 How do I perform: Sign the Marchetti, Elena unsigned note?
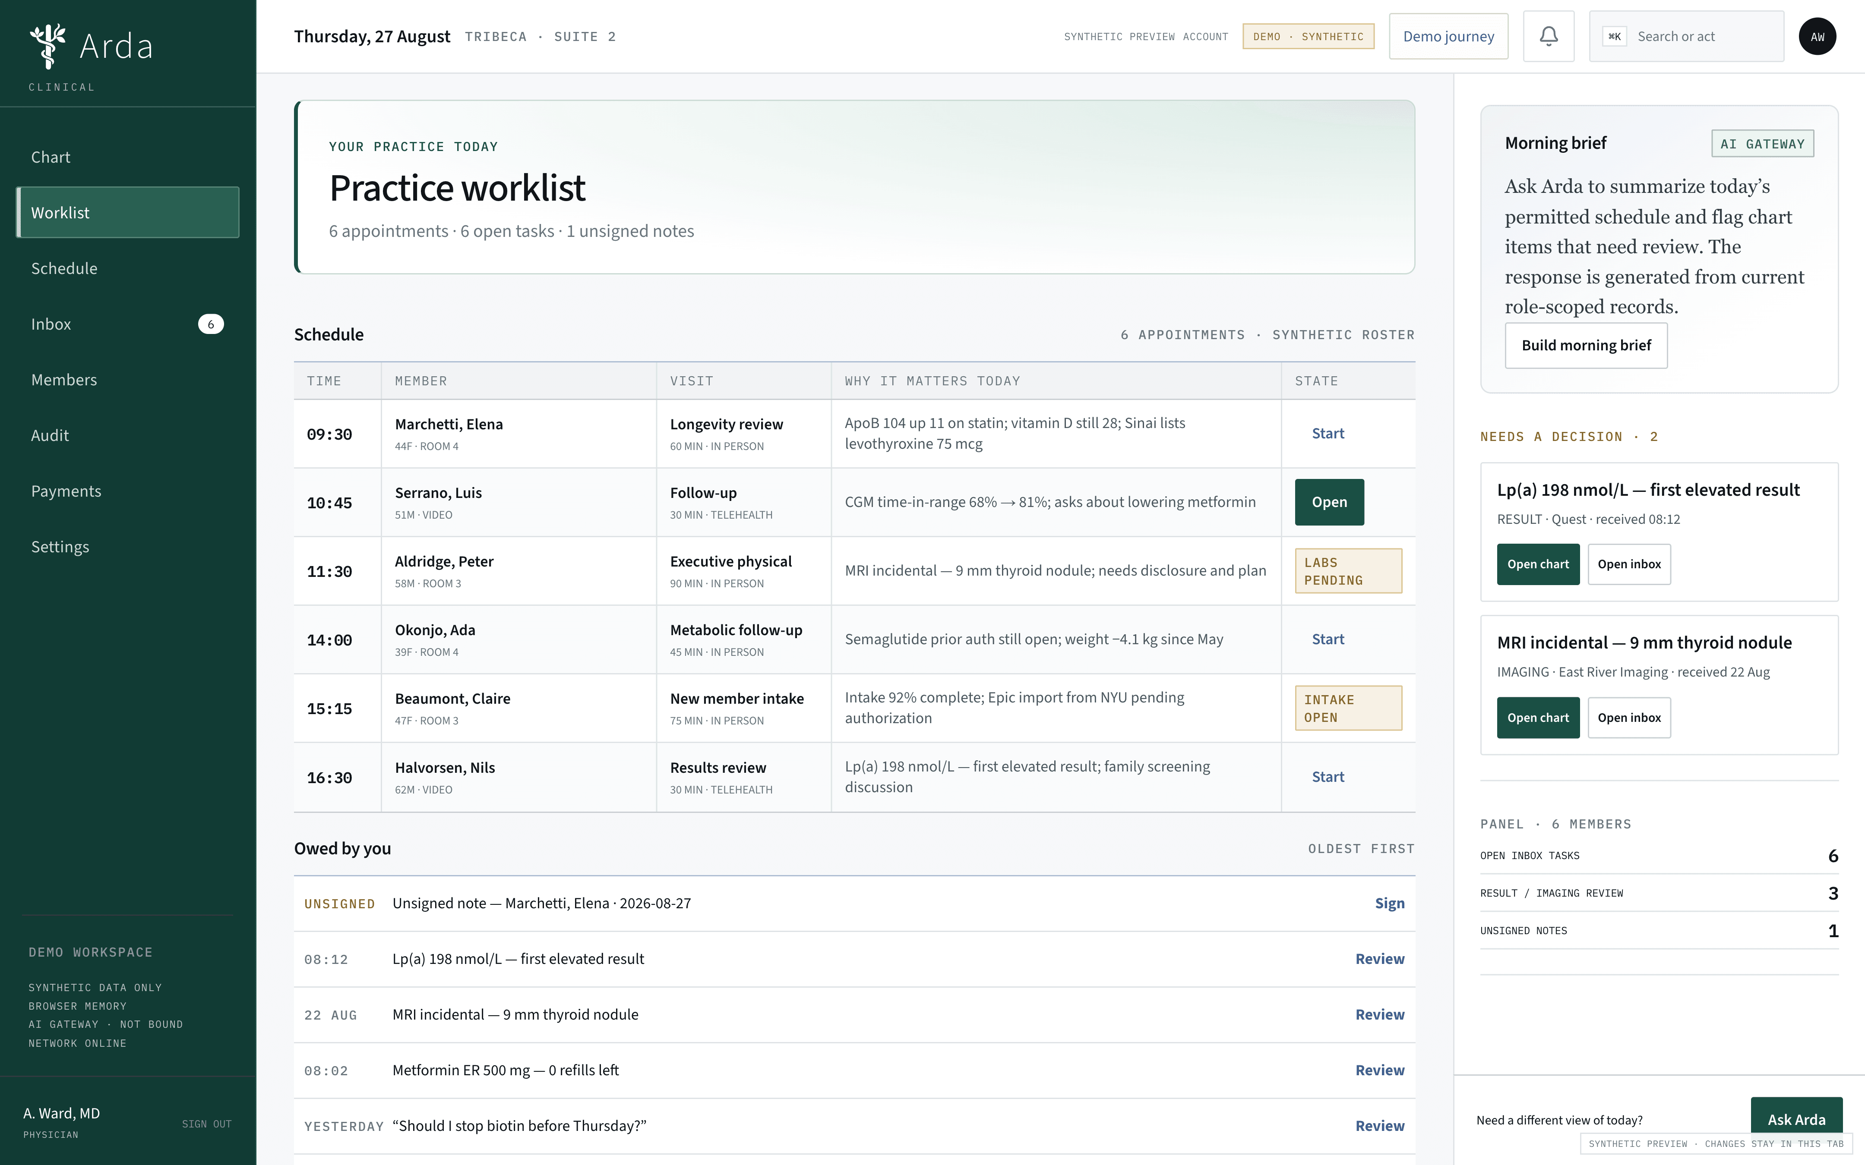1390,903
